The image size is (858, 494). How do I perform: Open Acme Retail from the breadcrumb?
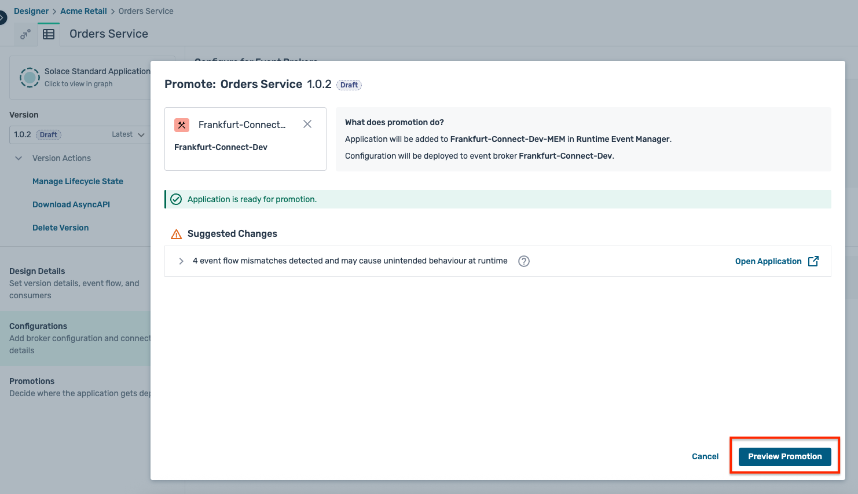pyautogui.click(x=83, y=10)
